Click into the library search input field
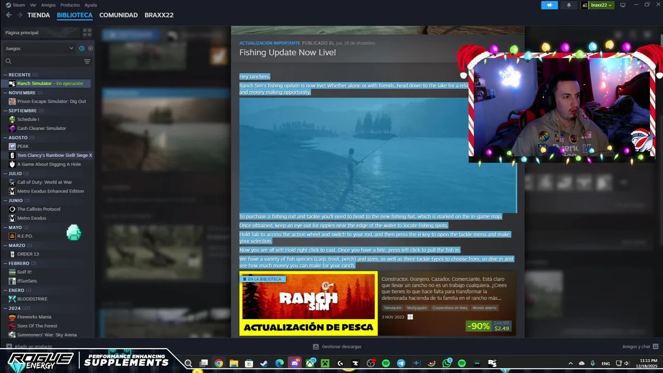The height and width of the screenshot is (373, 663). [x=47, y=61]
